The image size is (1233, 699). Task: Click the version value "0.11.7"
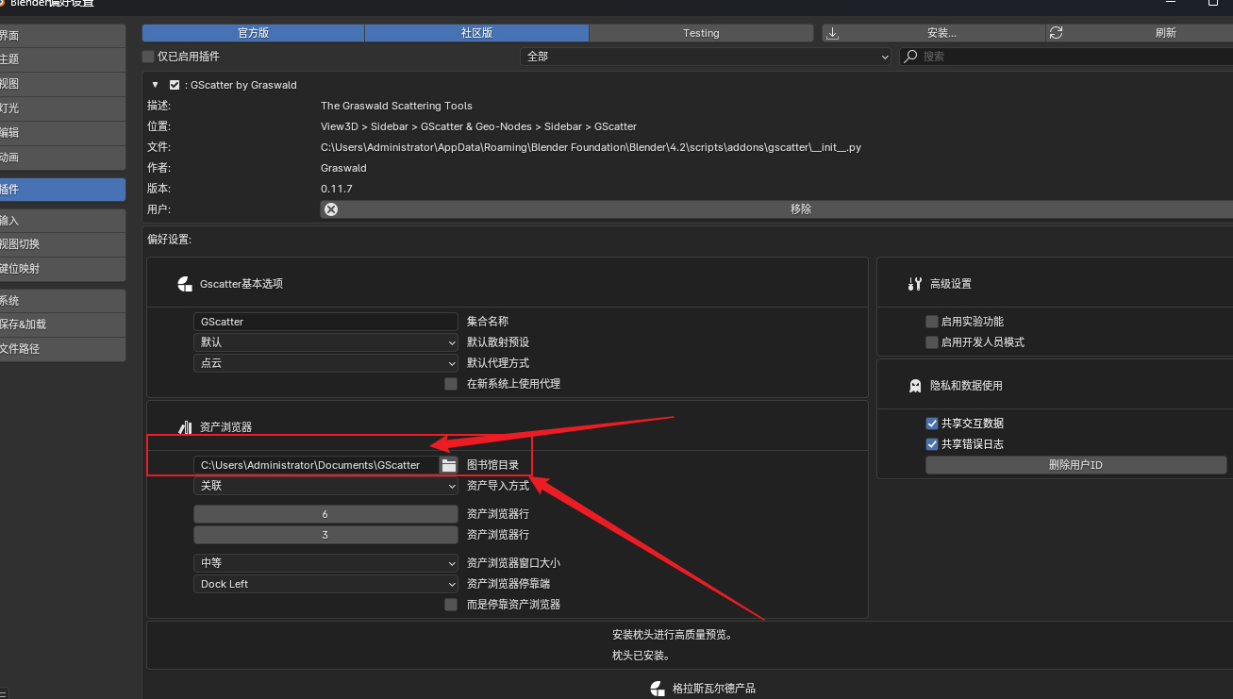point(337,189)
